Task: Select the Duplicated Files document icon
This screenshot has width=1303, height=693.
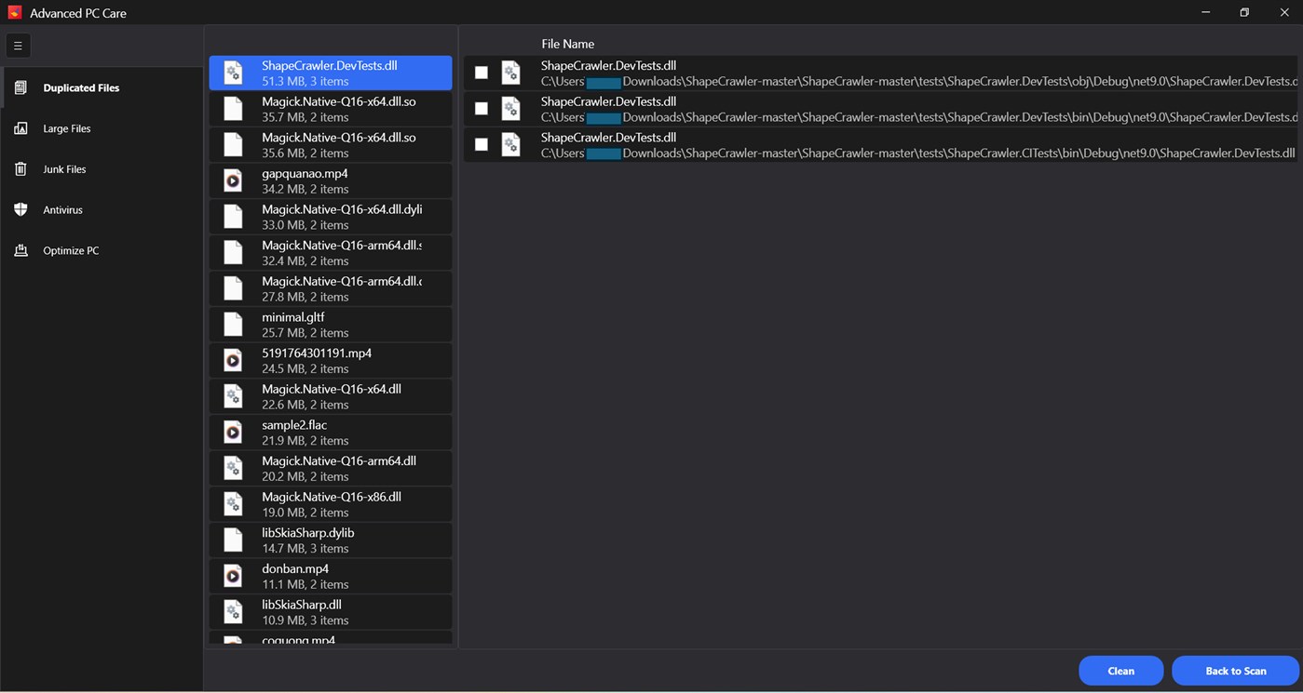Action: 20,87
